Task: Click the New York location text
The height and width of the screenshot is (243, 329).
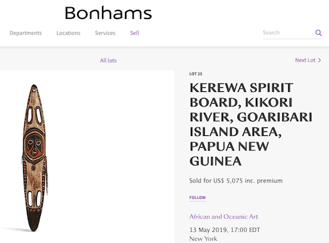Action: (x=203, y=238)
